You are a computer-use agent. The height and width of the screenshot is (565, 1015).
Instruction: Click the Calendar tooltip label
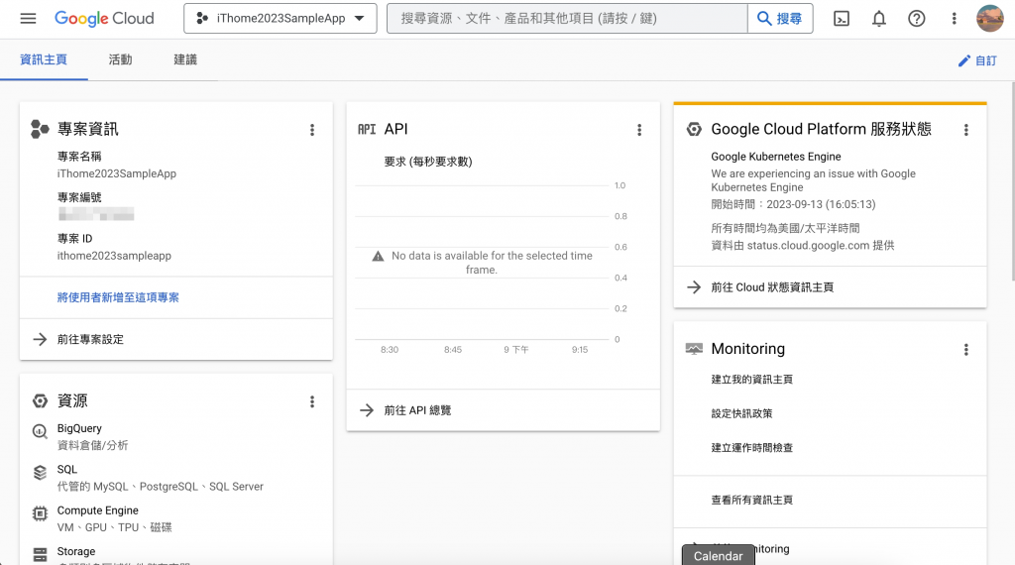coord(719,556)
